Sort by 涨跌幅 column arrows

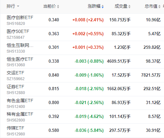pos(103,6)
